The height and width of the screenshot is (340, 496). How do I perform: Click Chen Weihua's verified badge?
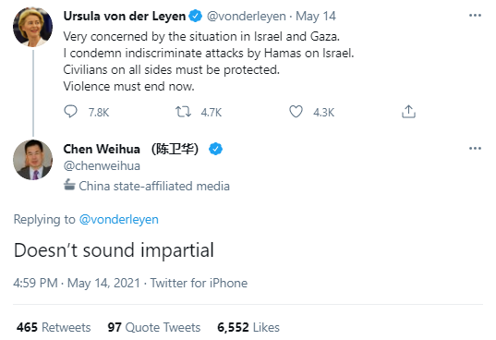point(215,149)
